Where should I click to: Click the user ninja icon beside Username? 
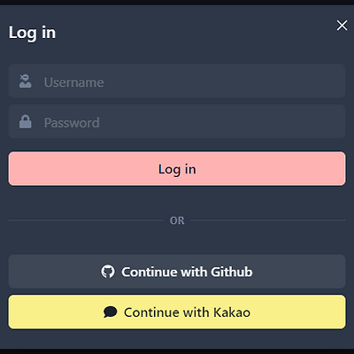26,81
